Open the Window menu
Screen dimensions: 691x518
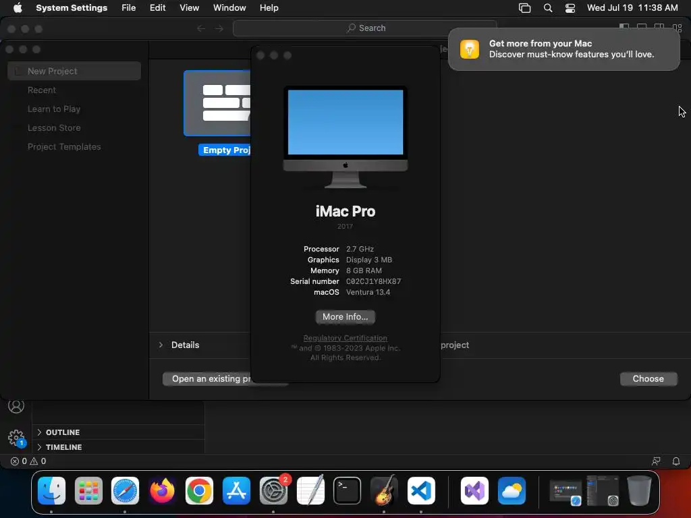tap(229, 8)
